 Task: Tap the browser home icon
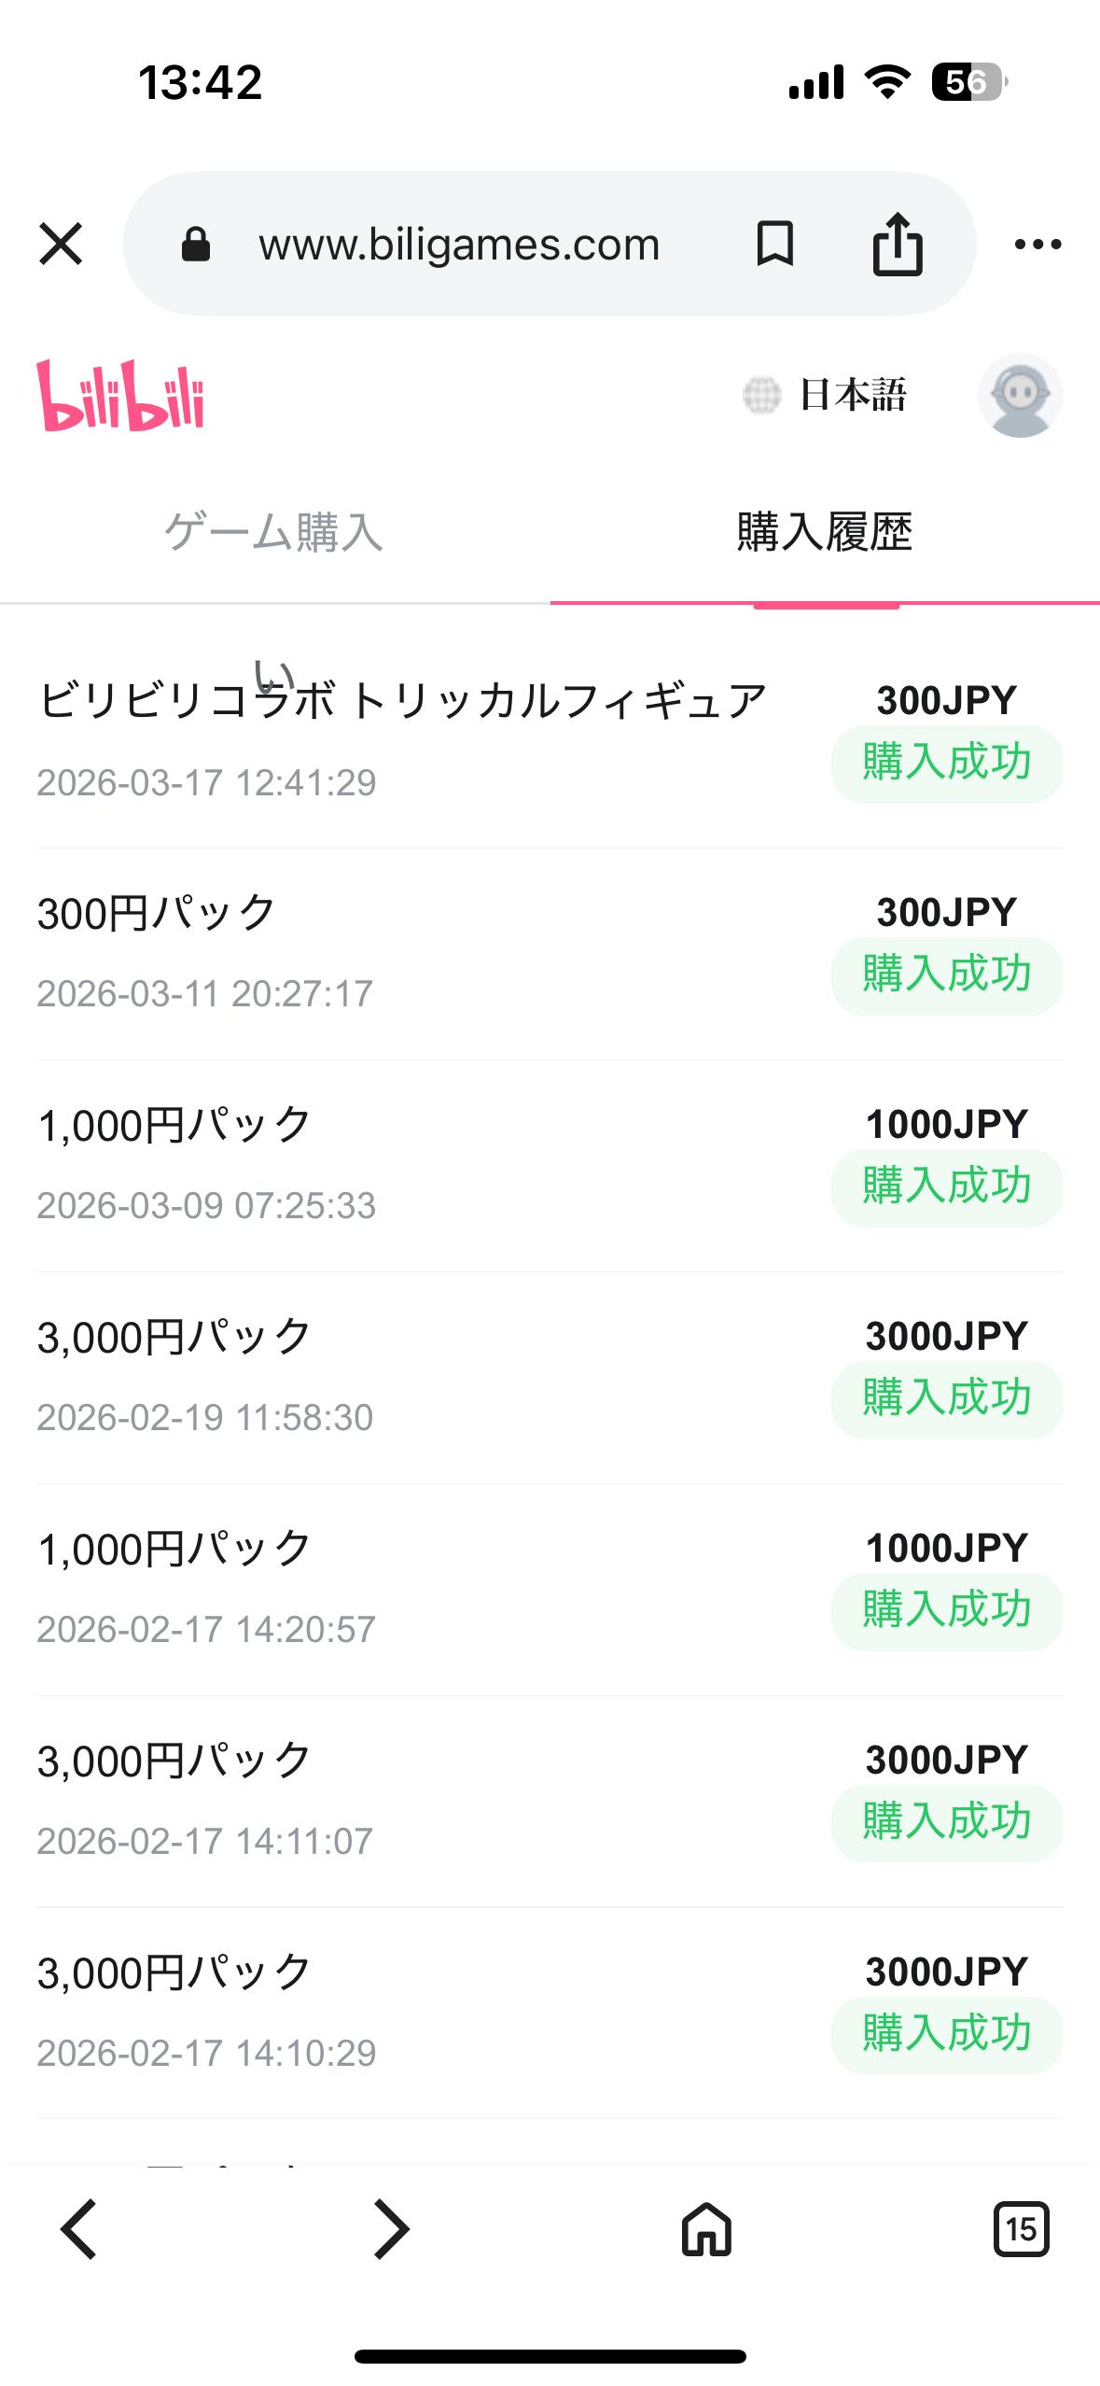click(x=706, y=2229)
